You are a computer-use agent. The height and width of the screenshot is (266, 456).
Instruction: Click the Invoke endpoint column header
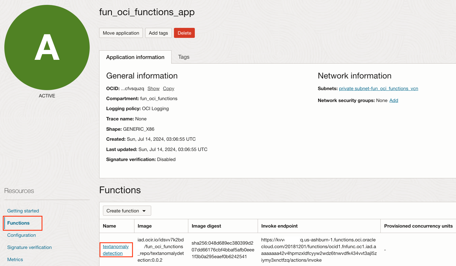pyautogui.click(x=279, y=226)
